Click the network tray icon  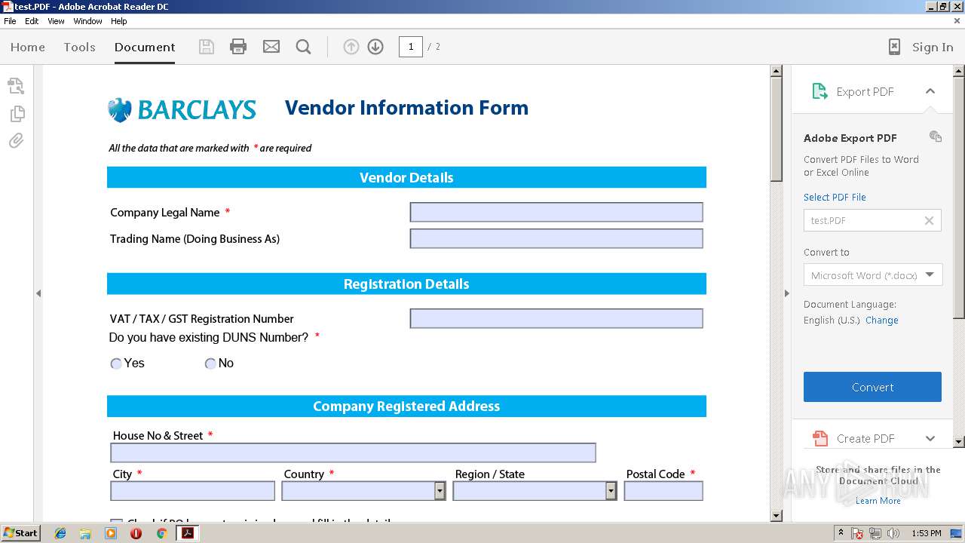[x=875, y=533]
